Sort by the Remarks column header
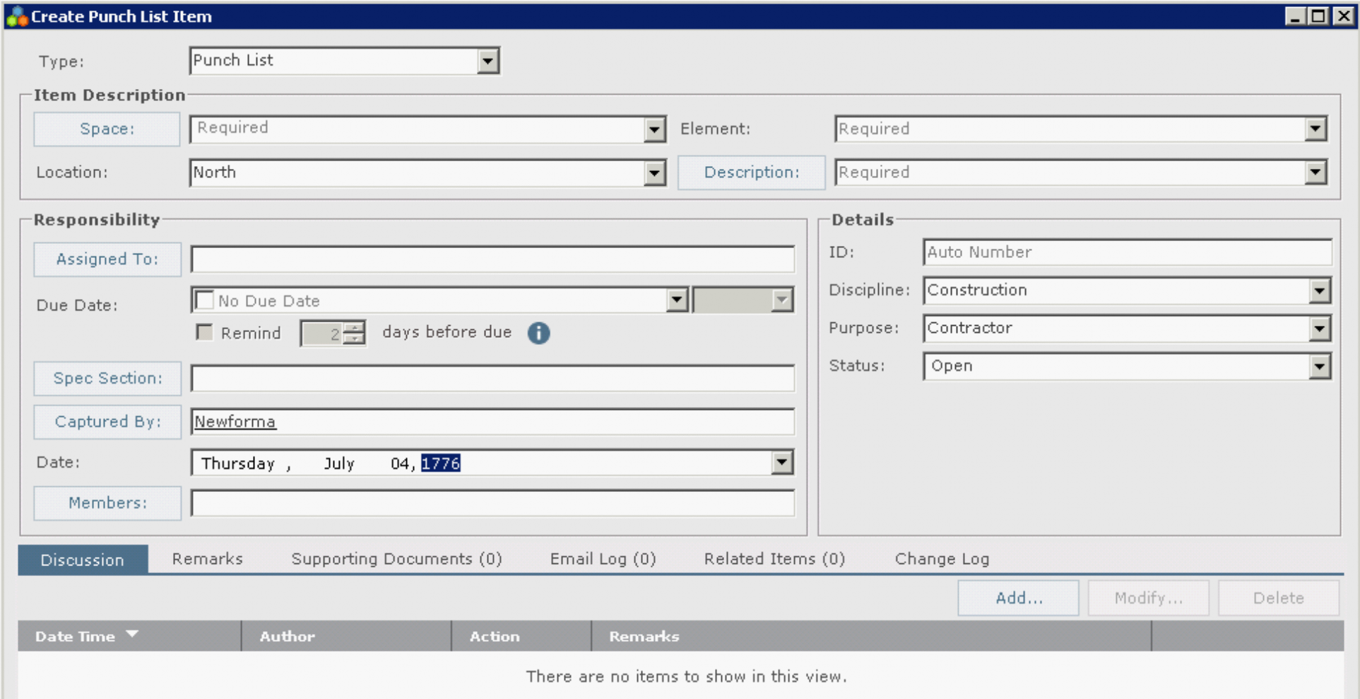 coord(871,636)
